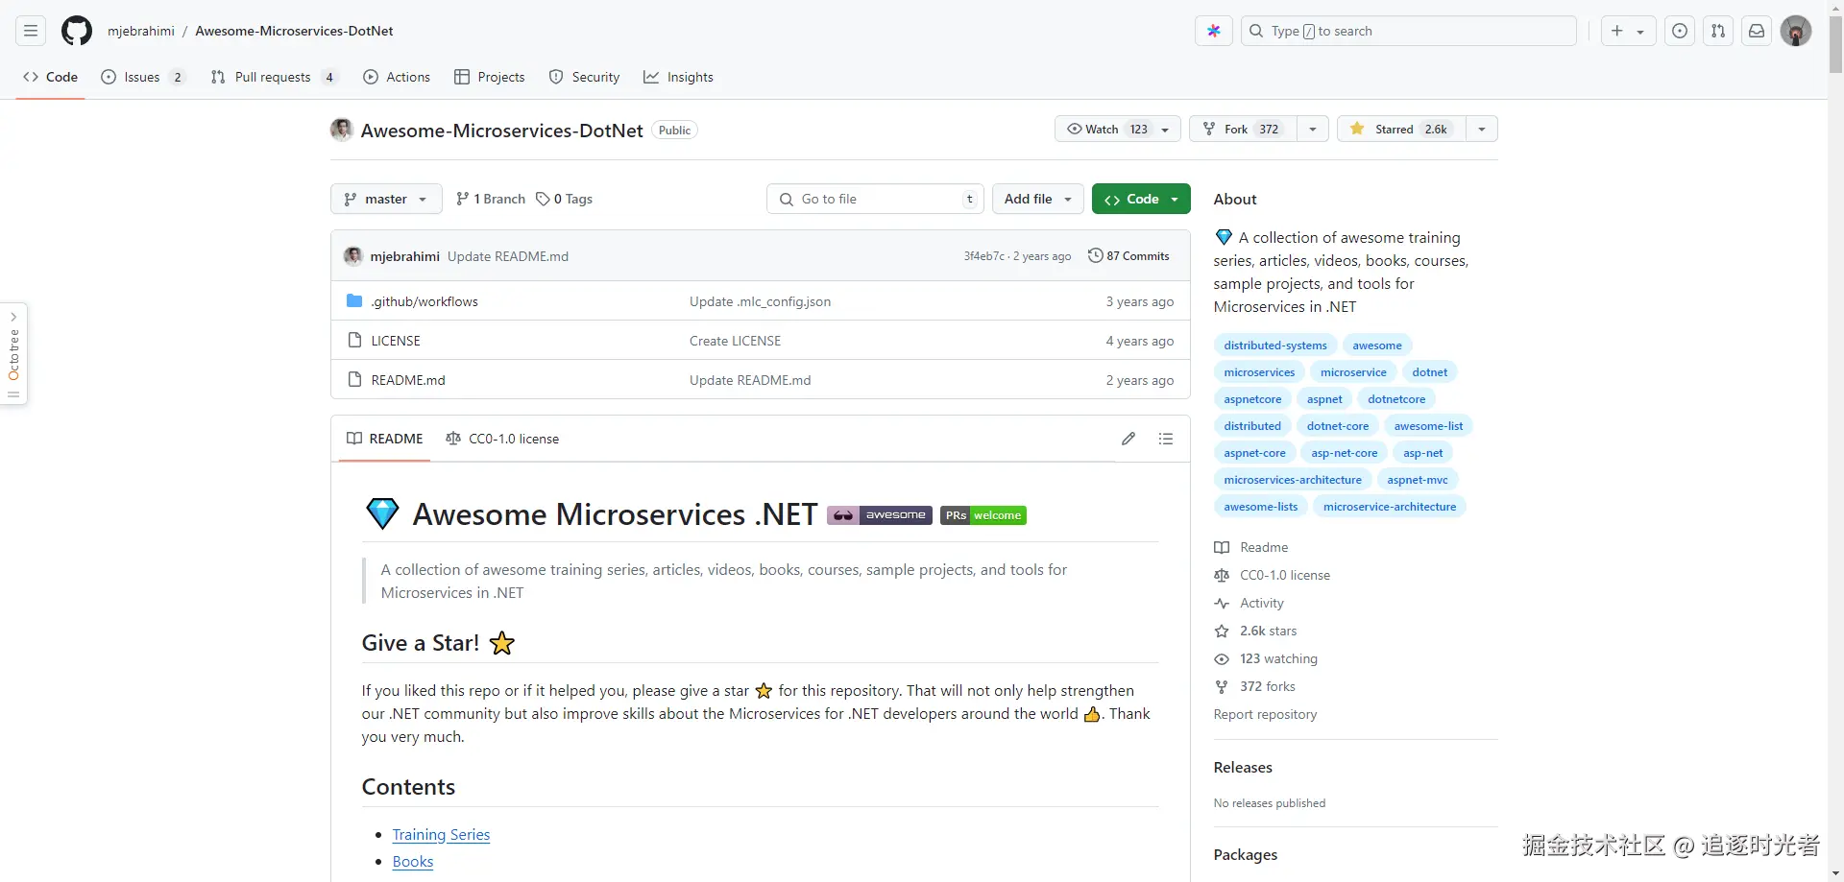The height and width of the screenshot is (882, 1844).
Task: Open the Add file dropdown
Action: [1038, 199]
